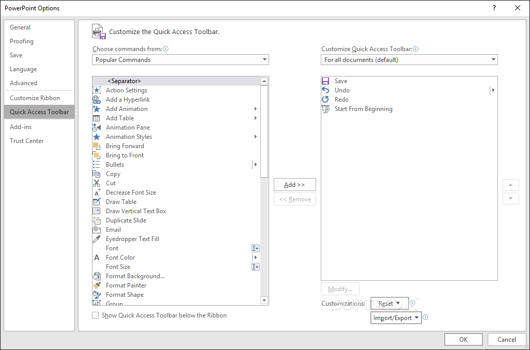Open the Reset customizations dropdown

pyautogui.click(x=389, y=304)
